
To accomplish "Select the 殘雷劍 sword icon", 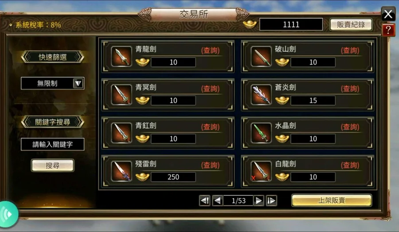I will (x=121, y=171).
